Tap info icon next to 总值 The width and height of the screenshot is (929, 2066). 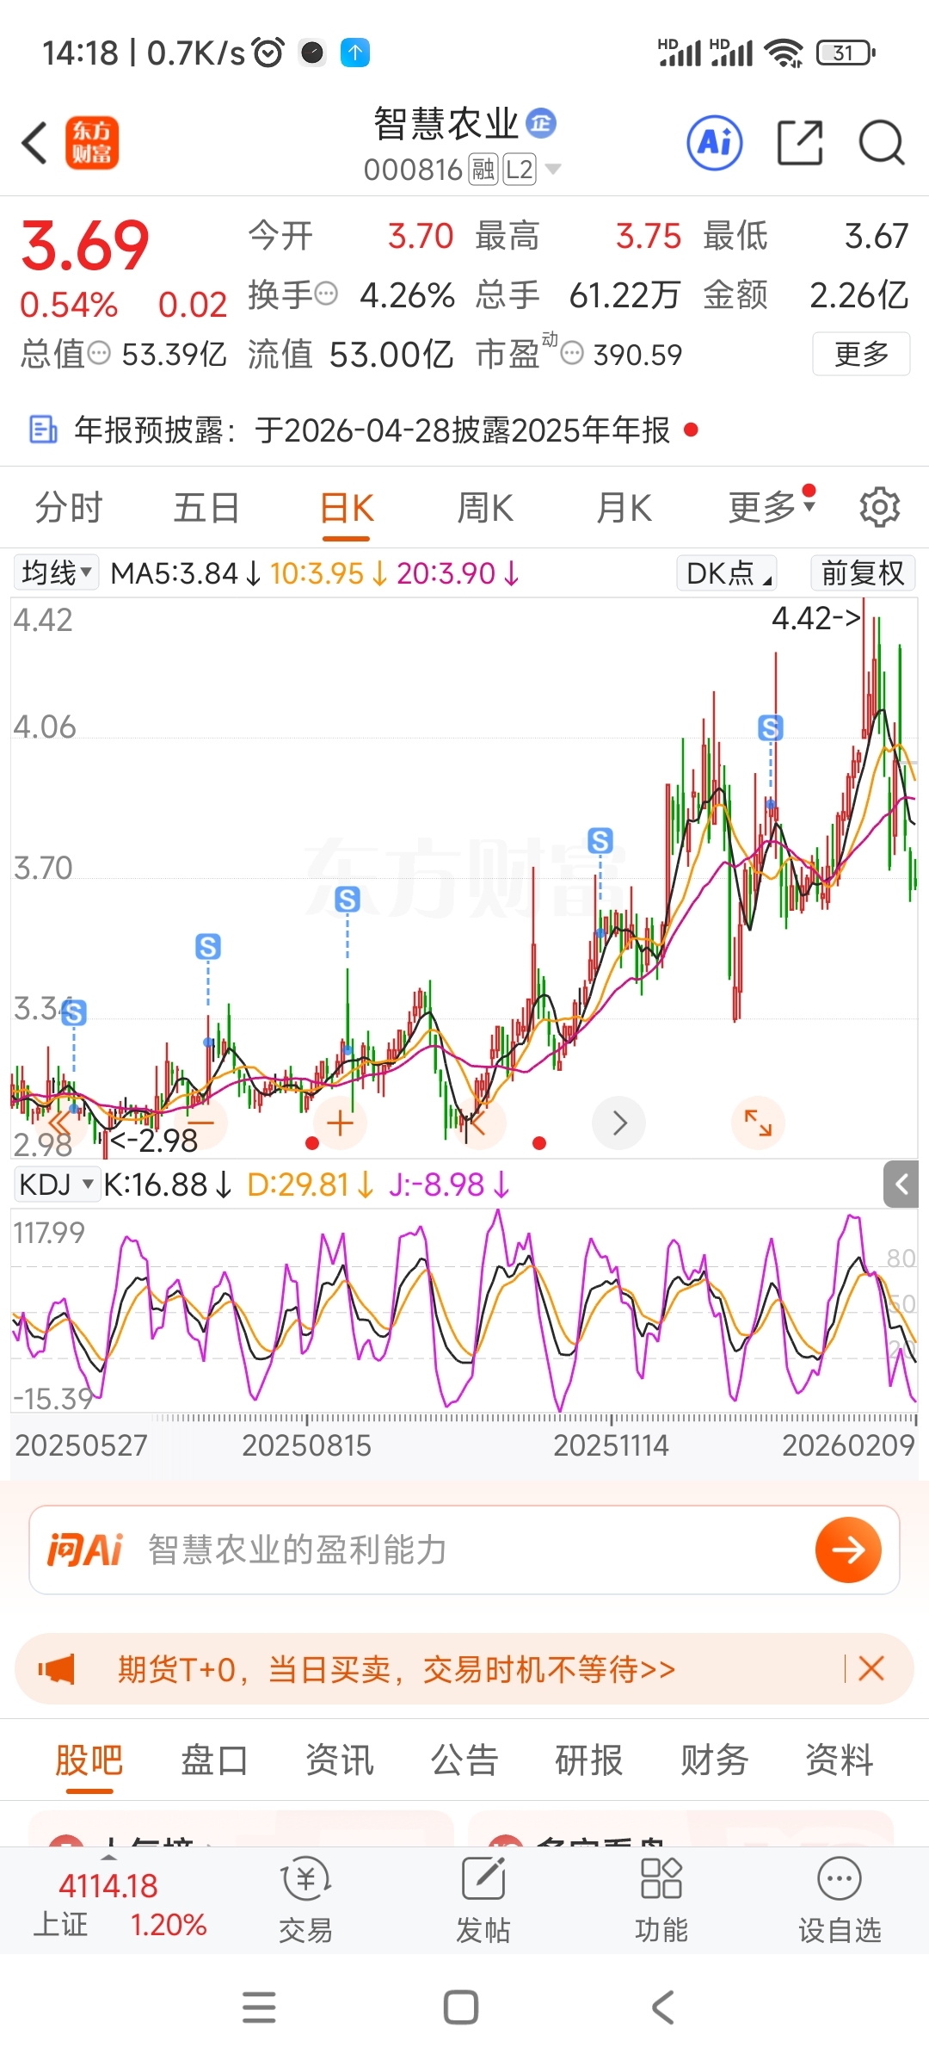pos(100,352)
